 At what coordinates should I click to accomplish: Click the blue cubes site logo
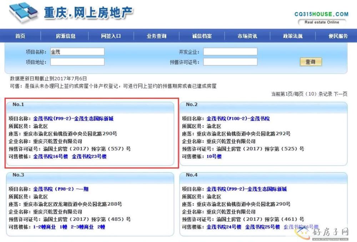(x=23, y=13)
